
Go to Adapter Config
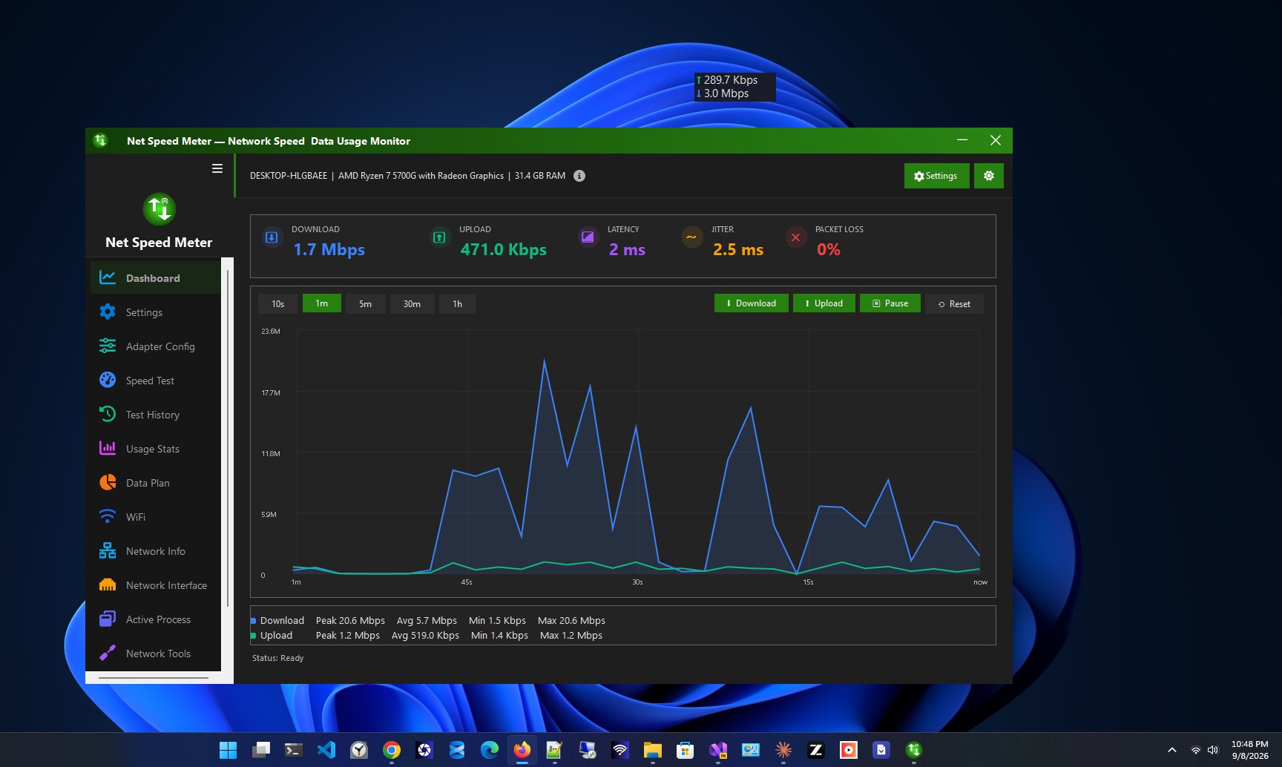coord(156,346)
